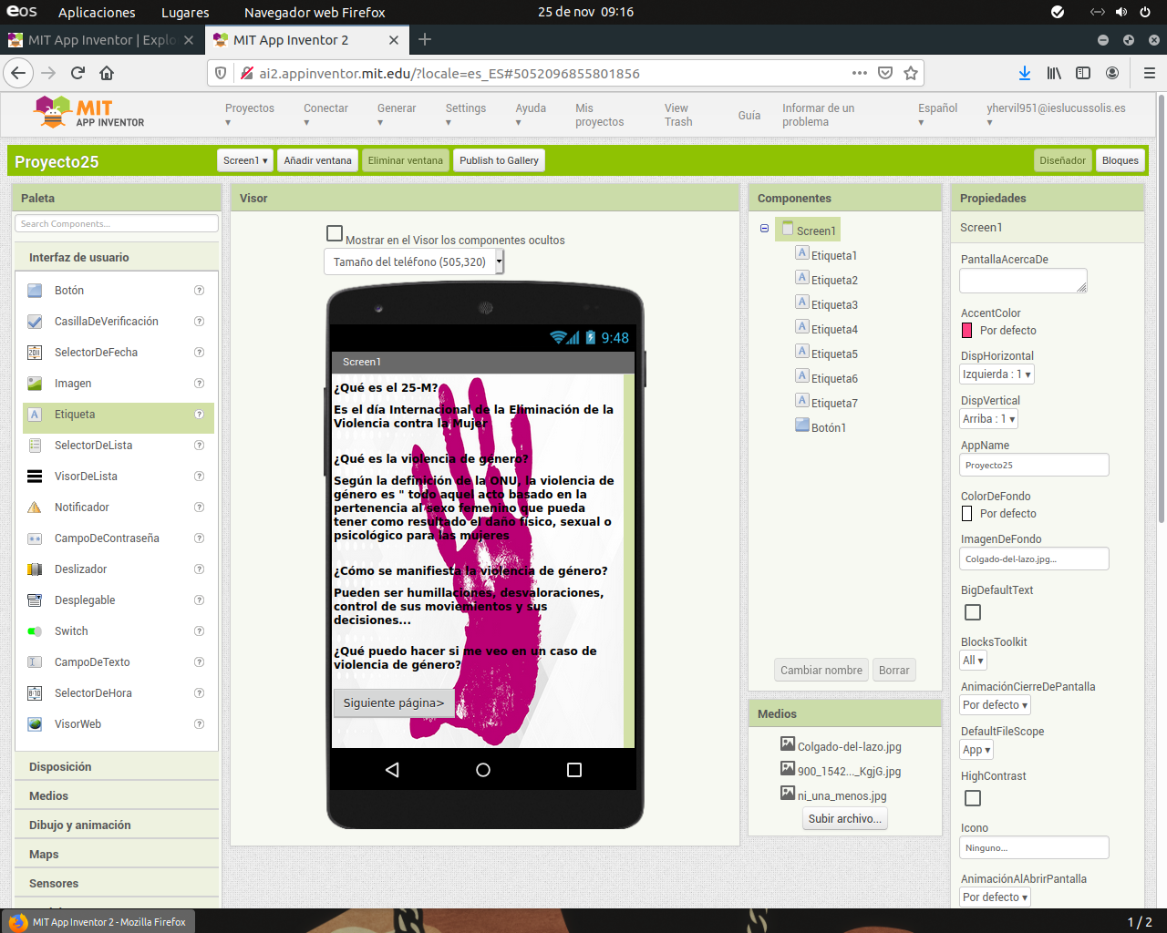Open BlocksToolkit All dropdown
1167x933 pixels.
point(973,661)
